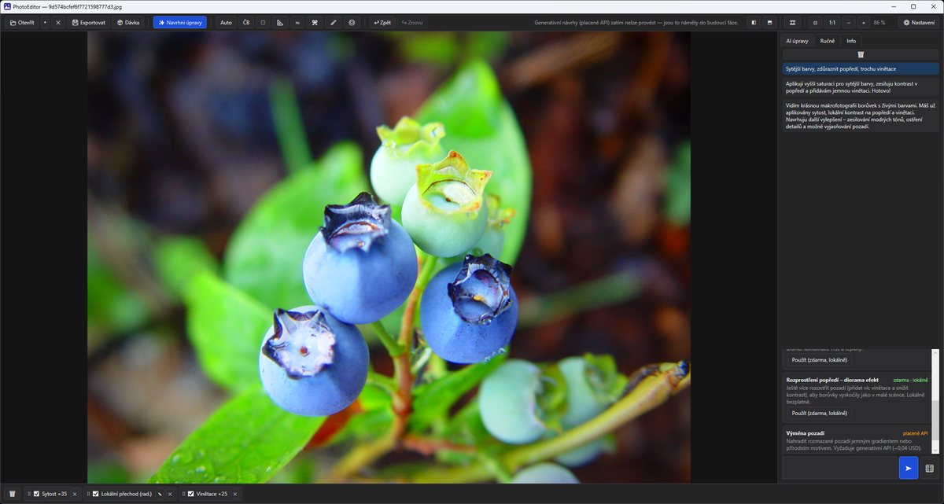Image resolution: width=944 pixels, height=504 pixels.
Task: Select message 'Sytější barvy, zdůraznit popředí'
Action: coord(861,69)
